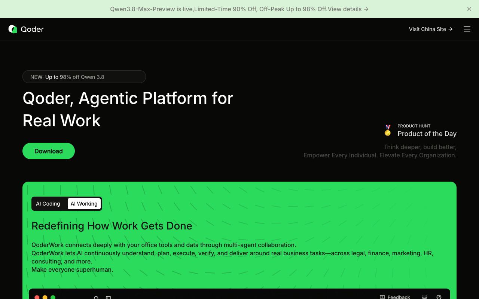The width and height of the screenshot is (479, 299).
Task: Visit China Site link
Action: (x=431, y=29)
